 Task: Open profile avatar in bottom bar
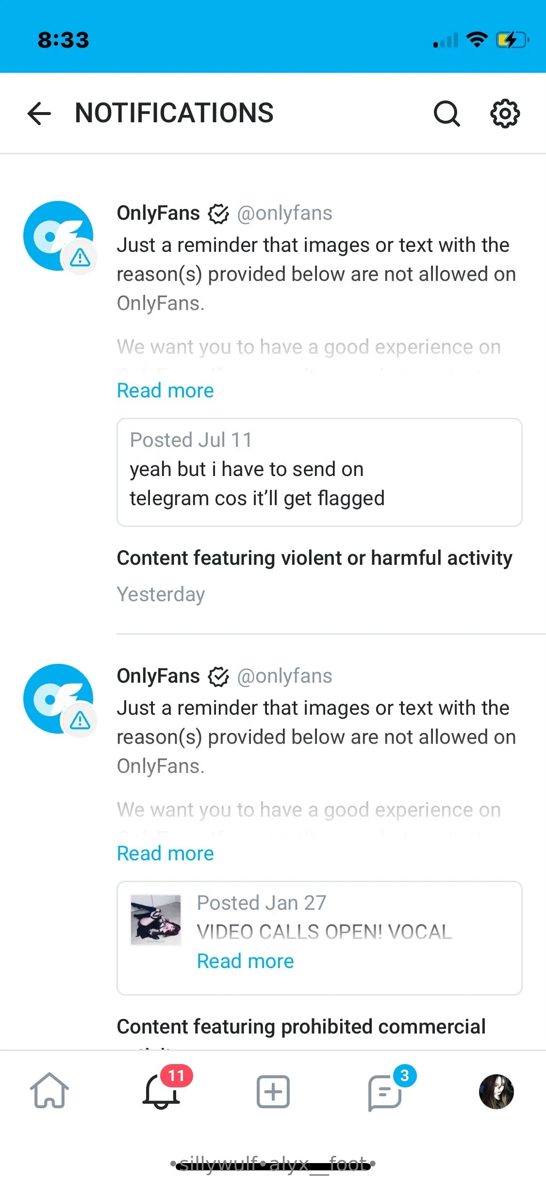pyautogui.click(x=496, y=1092)
